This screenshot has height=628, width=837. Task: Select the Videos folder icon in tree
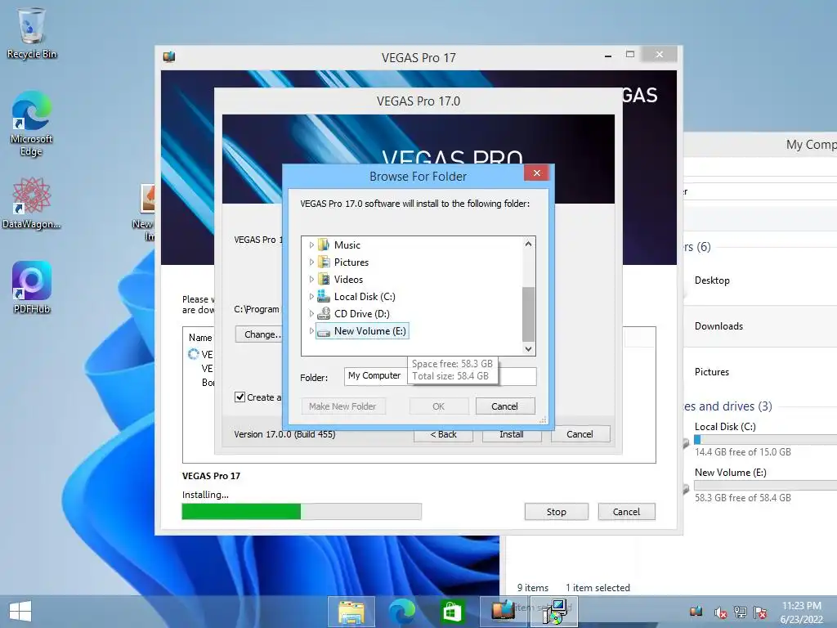pyautogui.click(x=324, y=279)
